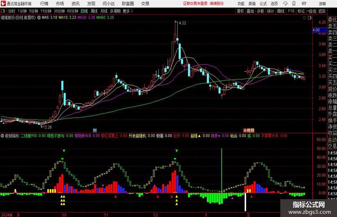Image resolution: width=337 pixels, height=217 pixels.
Task: Click the diamond icon at chart top right
Action: click(304, 18)
